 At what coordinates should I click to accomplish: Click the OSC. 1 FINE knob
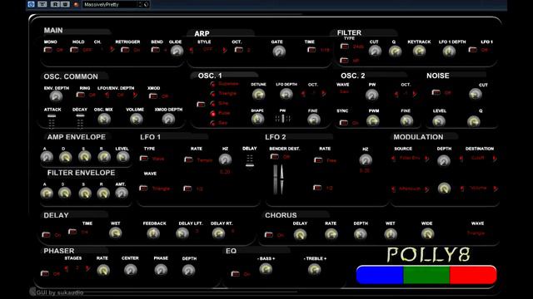click(x=313, y=120)
